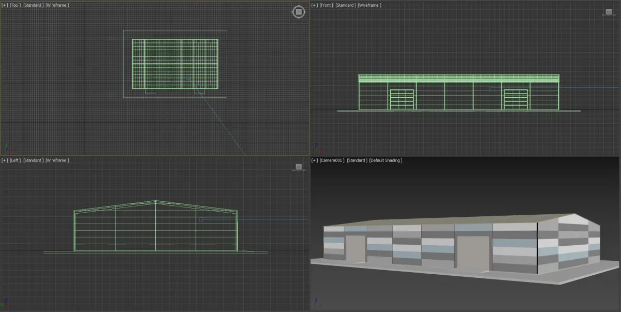Open the [Wireframe] shading menu in Front viewport

369,5
